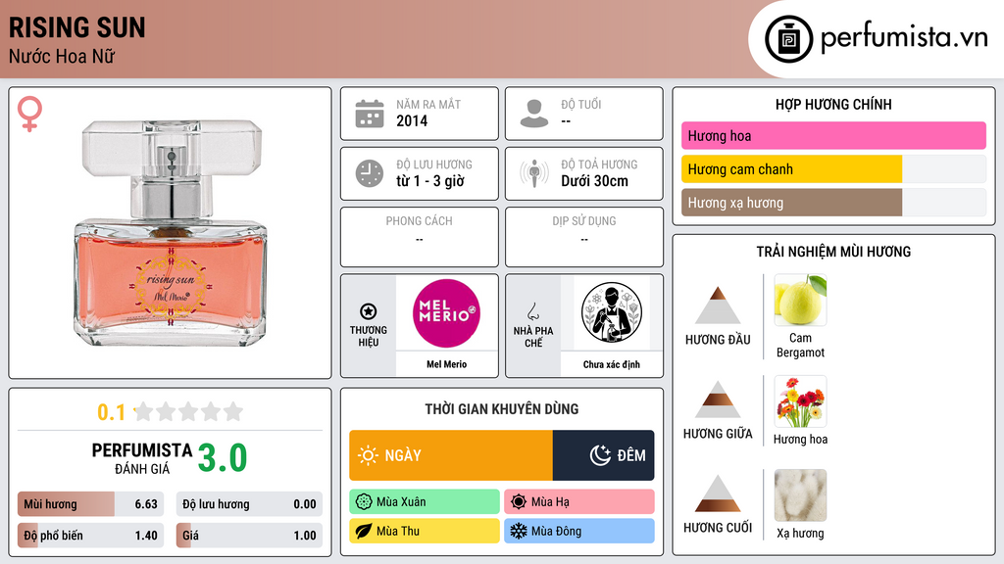
Task: Select the Đêm nighttime segment
Action: (x=603, y=455)
